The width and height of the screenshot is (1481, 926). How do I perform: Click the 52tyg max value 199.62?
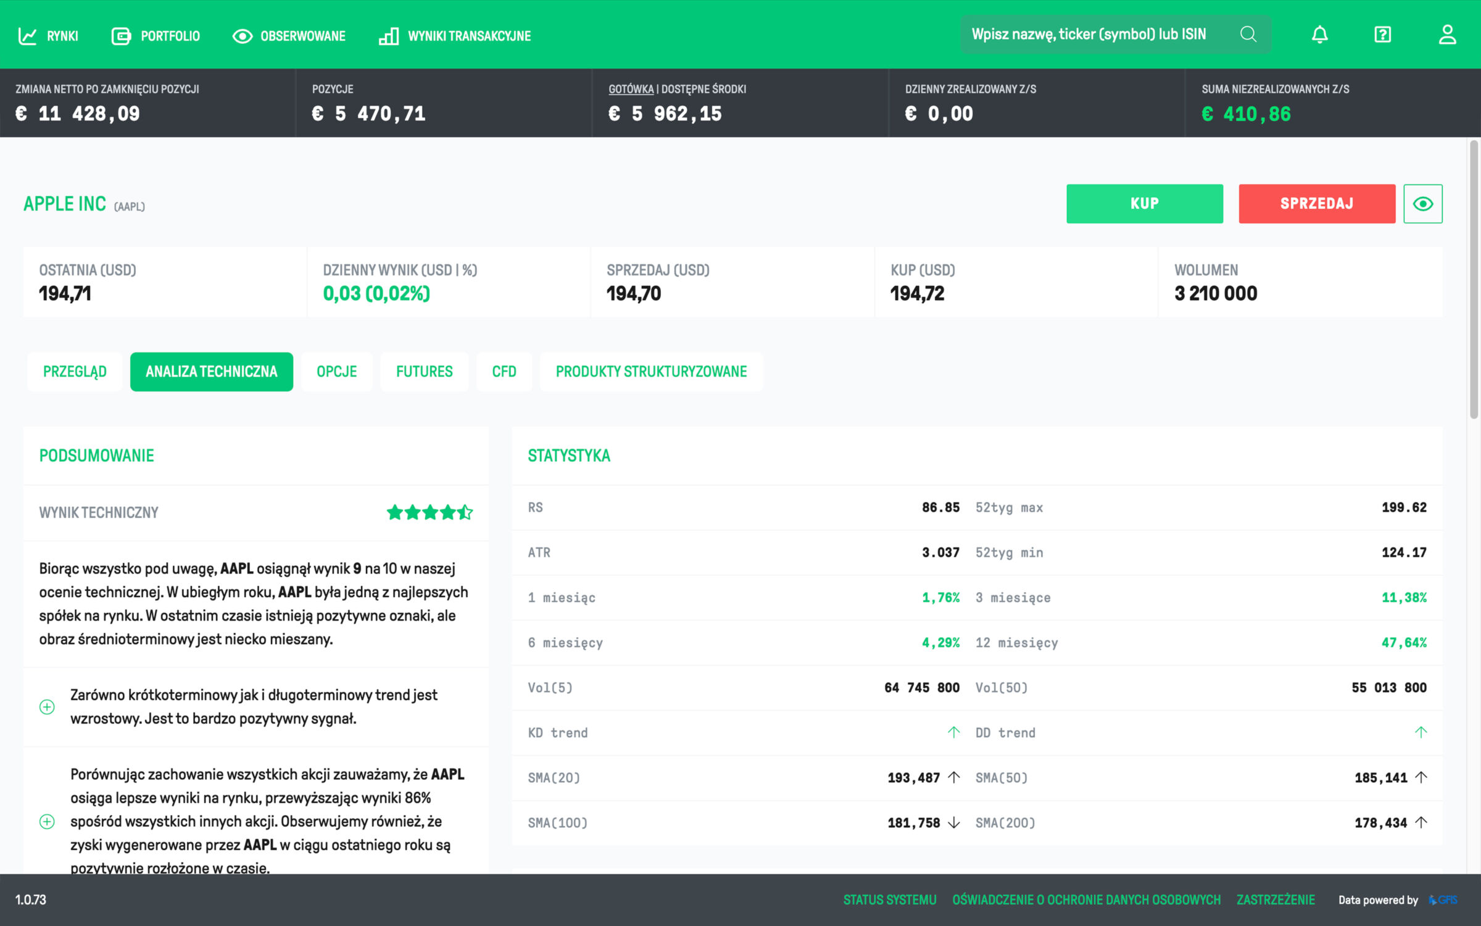1404,507
